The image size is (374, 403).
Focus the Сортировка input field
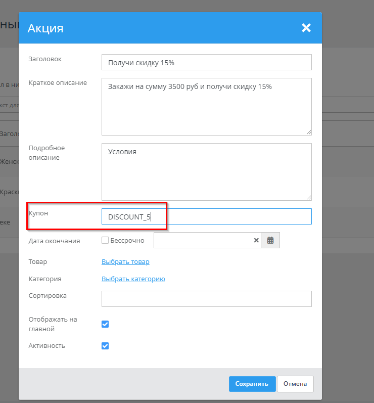pos(207,299)
